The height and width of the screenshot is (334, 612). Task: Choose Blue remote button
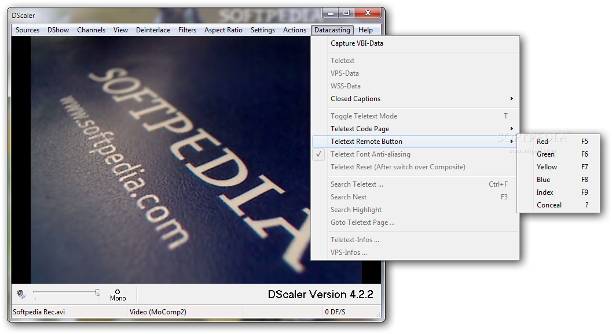558,180
